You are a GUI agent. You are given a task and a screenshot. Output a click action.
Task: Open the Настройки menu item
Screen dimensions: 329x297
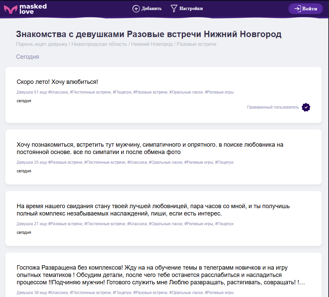tap(191, 8)
